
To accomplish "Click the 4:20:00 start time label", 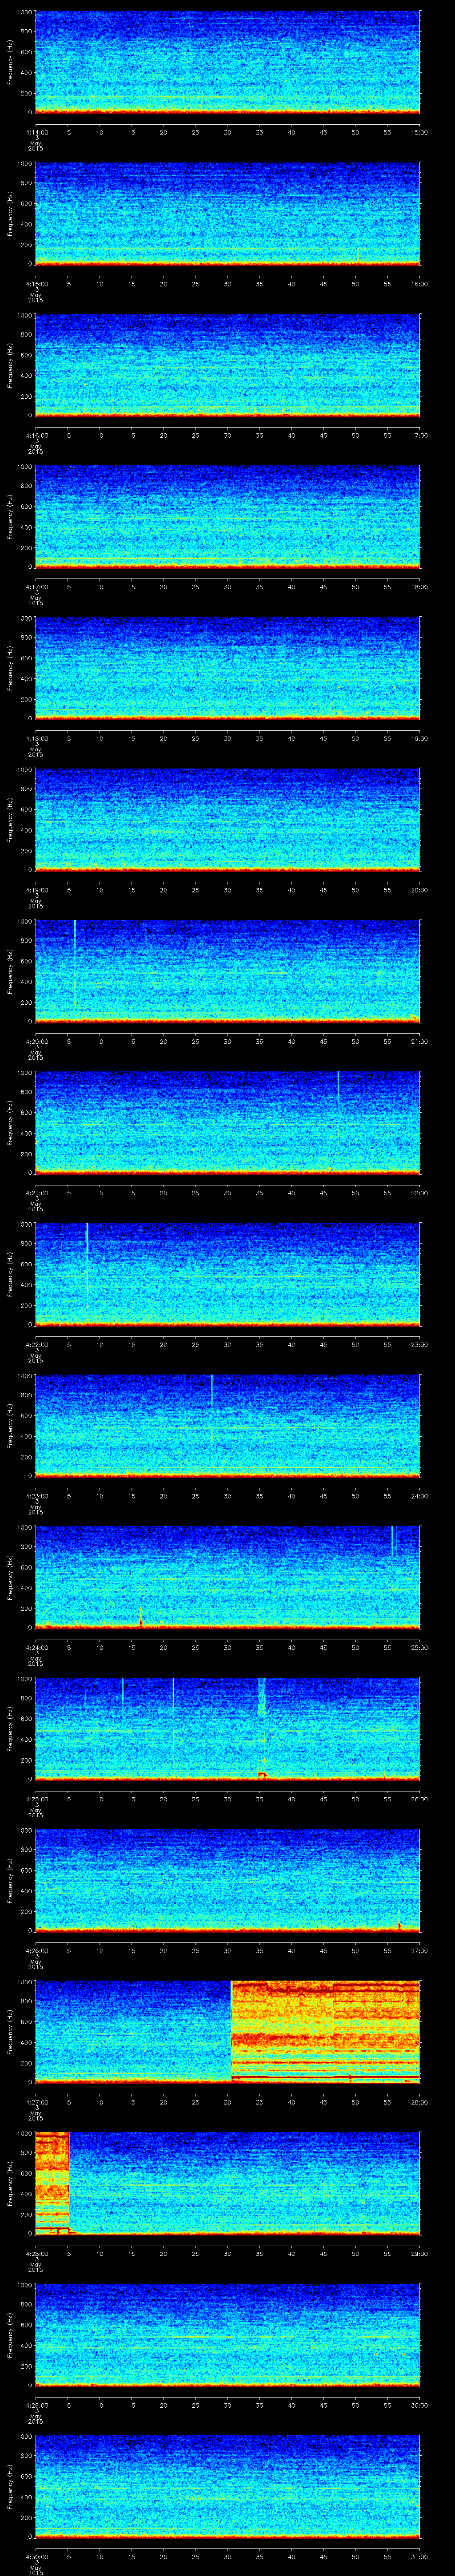I will pos(36,1041).
